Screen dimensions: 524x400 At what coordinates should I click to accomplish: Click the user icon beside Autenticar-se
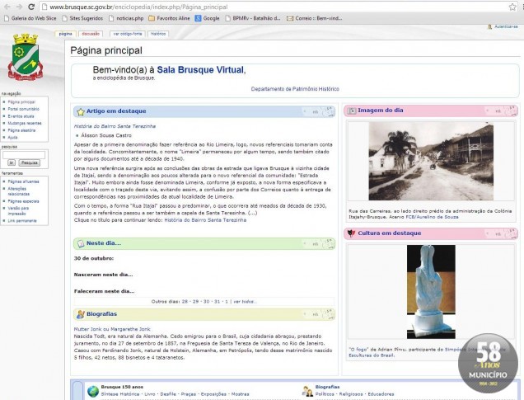489,26
